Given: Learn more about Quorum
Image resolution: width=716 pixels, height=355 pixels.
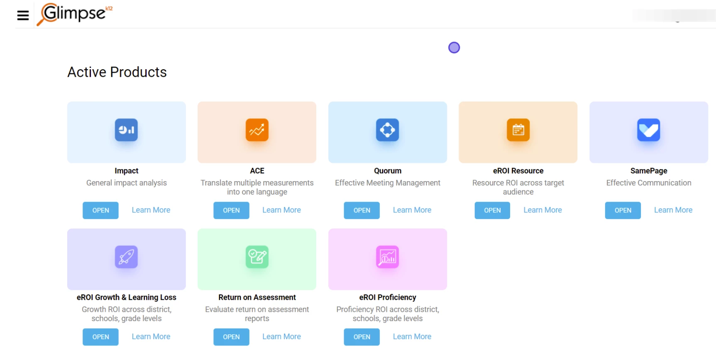Looking at the screenshot, I should click(412, 210).
